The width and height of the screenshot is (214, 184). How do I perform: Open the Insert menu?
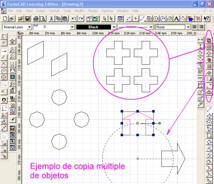tap(41, 11)
